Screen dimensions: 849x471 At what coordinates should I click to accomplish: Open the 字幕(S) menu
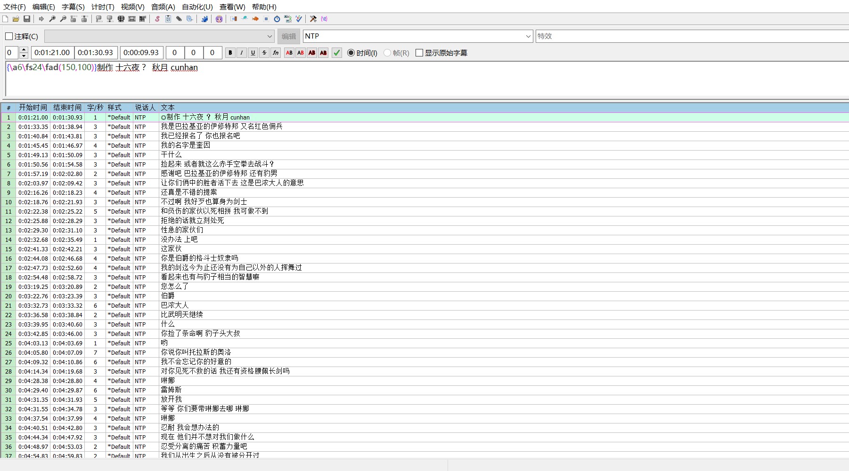[x=73, y=7]
